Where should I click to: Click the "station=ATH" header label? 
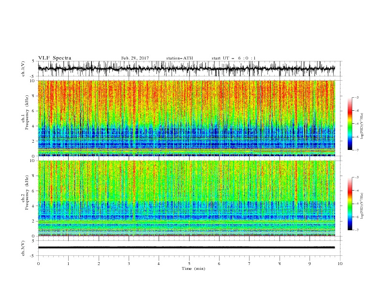coord(179,58)
